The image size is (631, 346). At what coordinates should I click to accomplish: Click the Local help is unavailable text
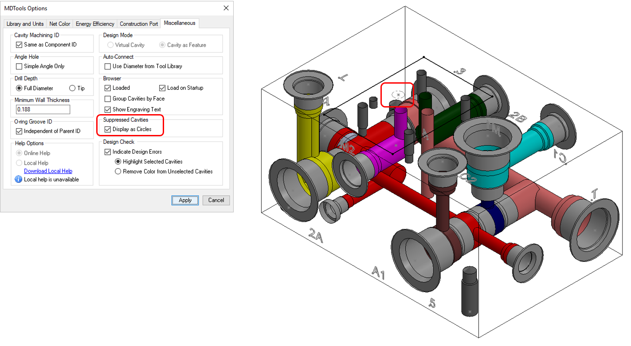coord(51,179)
